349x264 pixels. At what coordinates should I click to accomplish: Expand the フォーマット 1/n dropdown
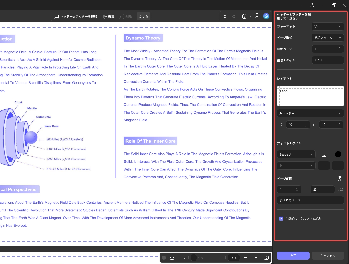click(328, 26)
